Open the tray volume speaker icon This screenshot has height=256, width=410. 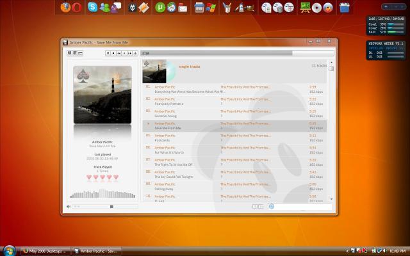tap(384, 251)
